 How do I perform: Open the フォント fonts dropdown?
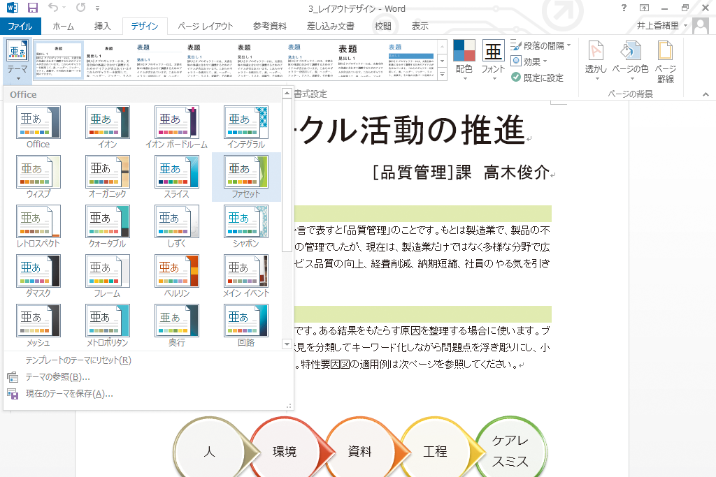coord(493,61)
